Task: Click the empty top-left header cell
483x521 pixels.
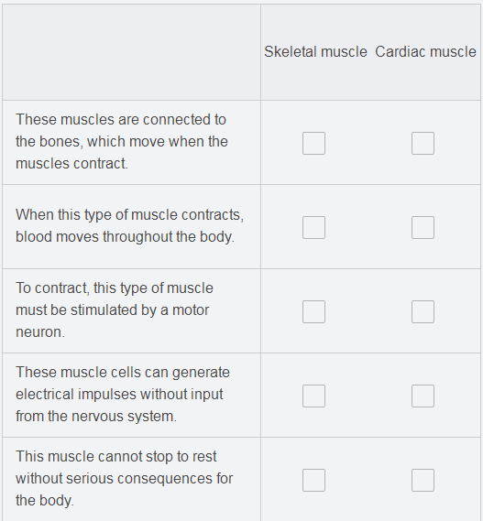Action: point(131,52)
